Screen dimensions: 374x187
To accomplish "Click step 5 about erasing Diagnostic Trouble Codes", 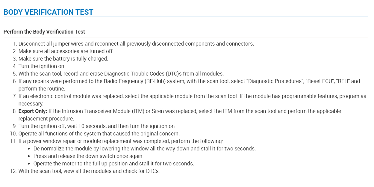I will click(x=121, y=74).
